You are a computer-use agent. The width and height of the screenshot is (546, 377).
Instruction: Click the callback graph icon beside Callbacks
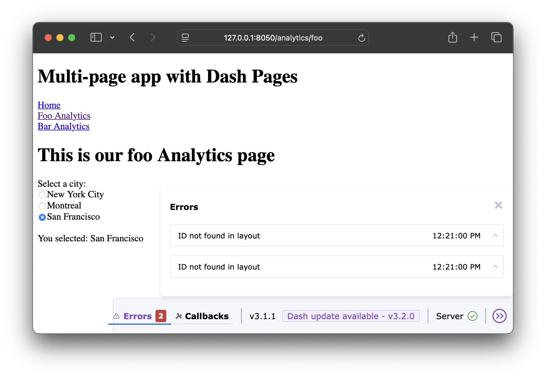pyautogui.click(x=179, y=316)
